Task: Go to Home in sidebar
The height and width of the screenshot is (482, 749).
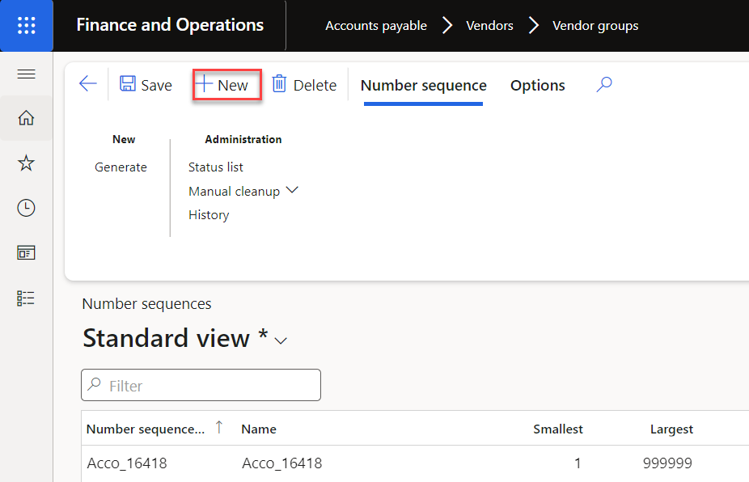Action: pyautogui.click(x=26, y=117)
